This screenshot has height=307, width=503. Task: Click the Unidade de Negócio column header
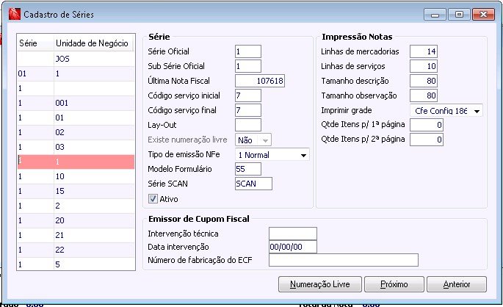point(92,43)
